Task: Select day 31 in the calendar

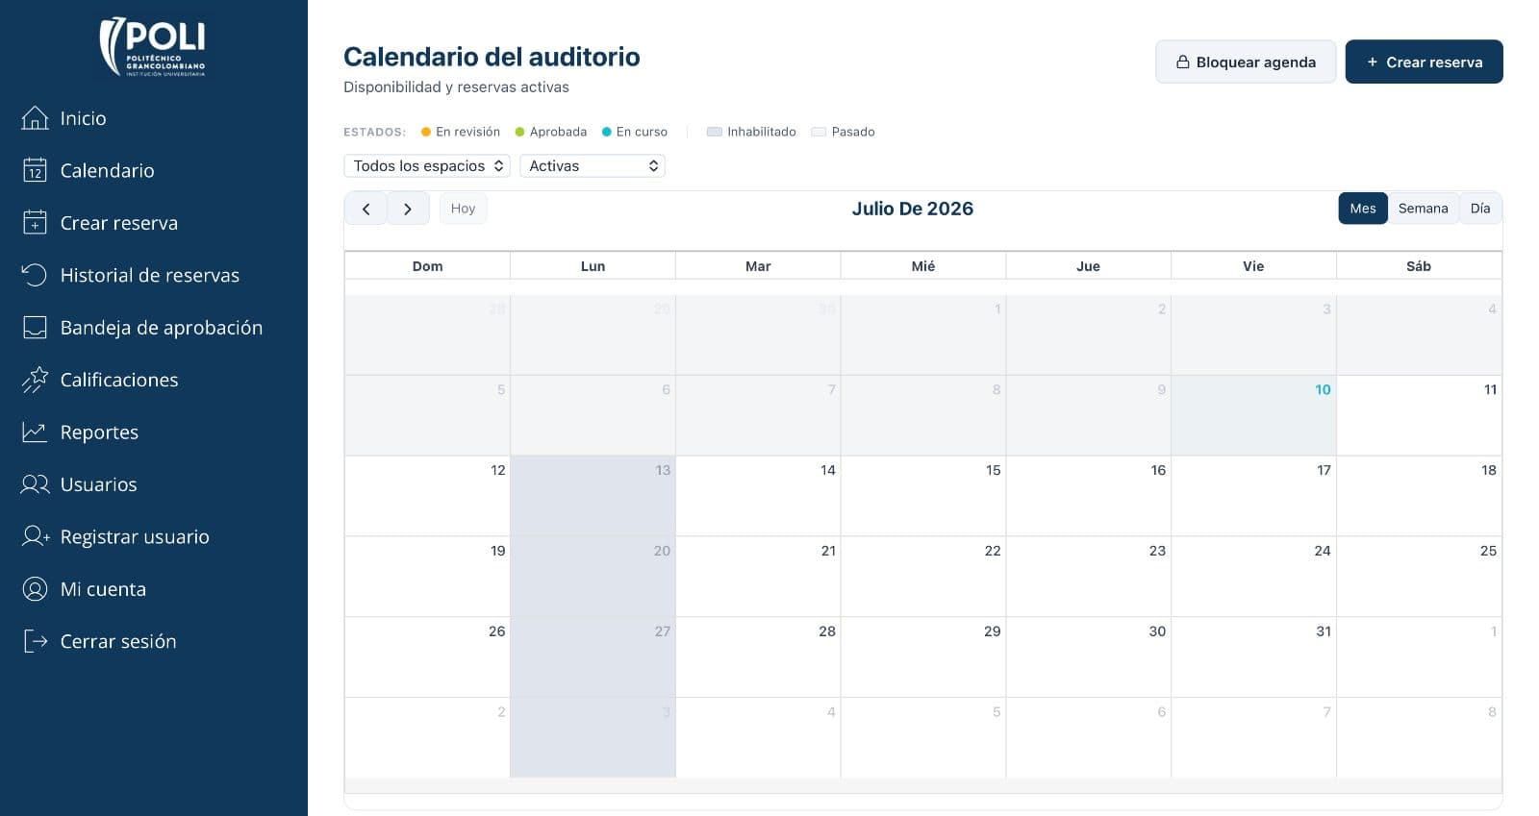Action: [1253, 657]
